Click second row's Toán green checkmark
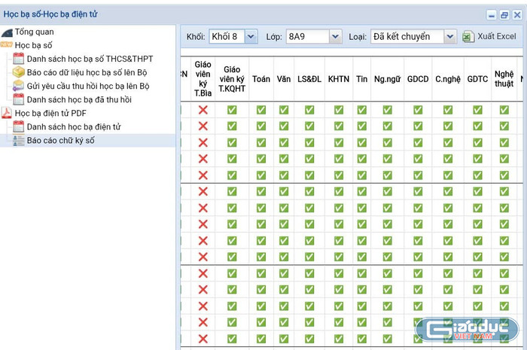 tap(261, 126)
